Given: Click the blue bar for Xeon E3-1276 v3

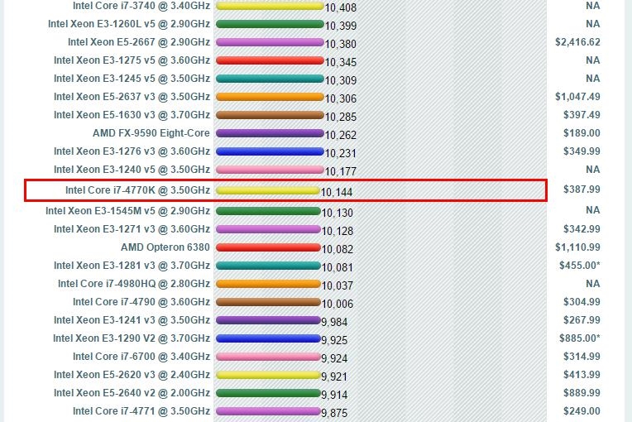Looking at the screenshot, I should pos(270,151).
